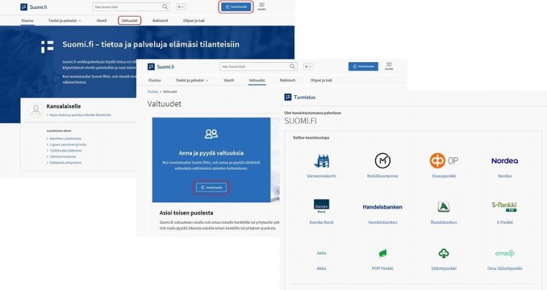Open the hamburger menu in the Valtuudet window
This screenshot has width=547, height=290.
click(x=389, y=66)
